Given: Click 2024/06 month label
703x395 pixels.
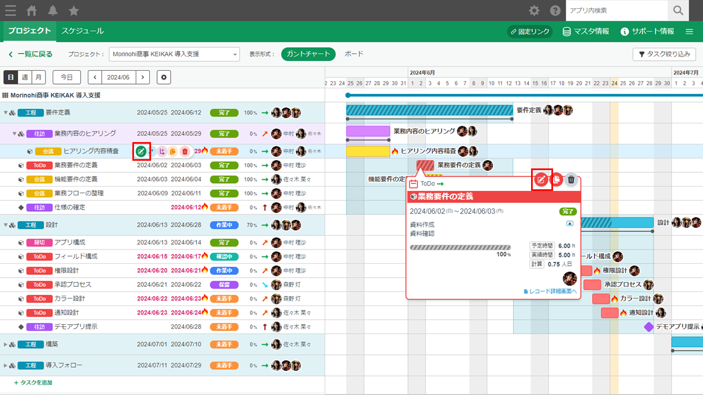Looking at the screenshot, I should (x=119, y=77).
